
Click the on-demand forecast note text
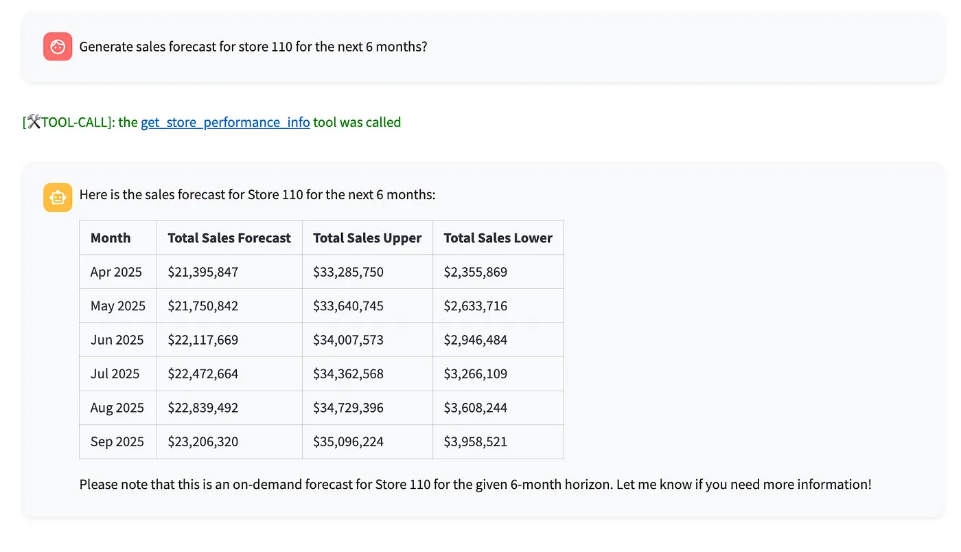(x=475, y=484)
